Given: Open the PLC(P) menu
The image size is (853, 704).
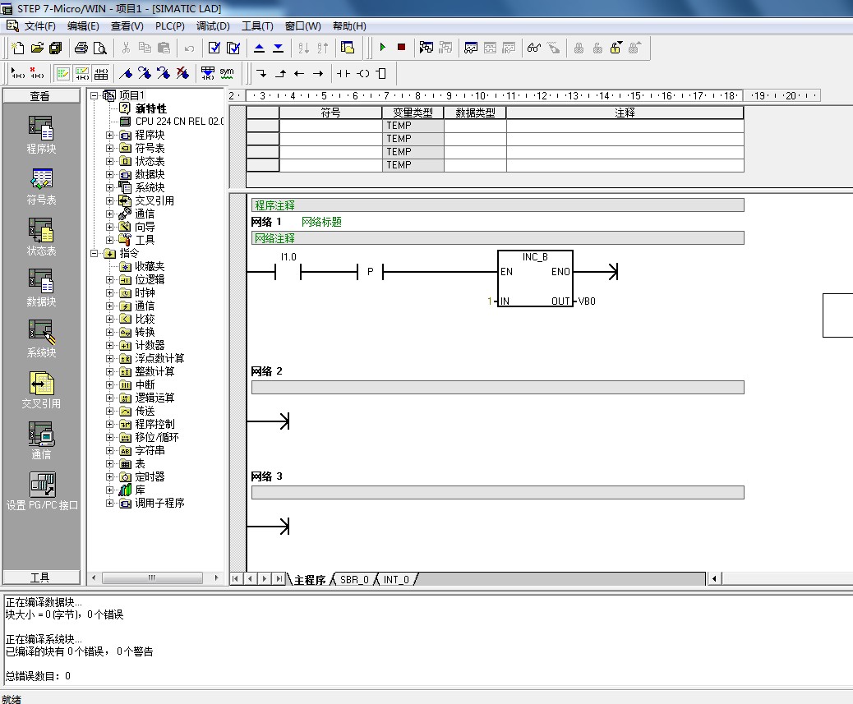Looking at the screenshot, I should tap(169, 26).
